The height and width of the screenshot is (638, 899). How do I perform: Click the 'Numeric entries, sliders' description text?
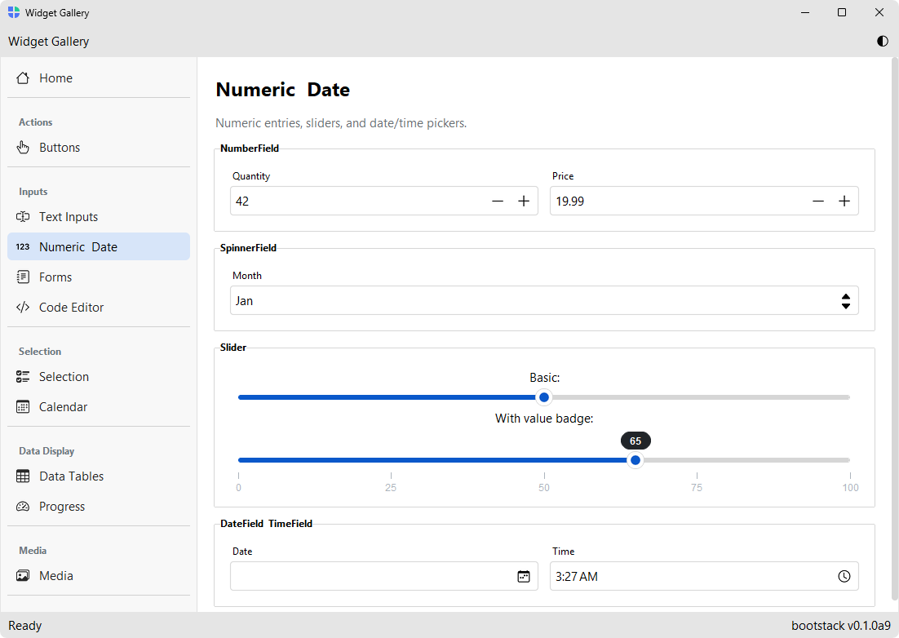(341, 123)
